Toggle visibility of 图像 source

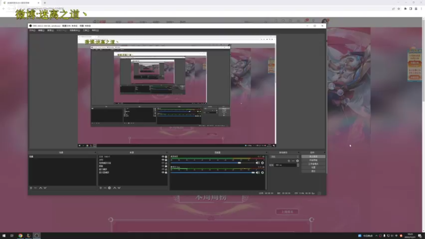click(163, 166)
